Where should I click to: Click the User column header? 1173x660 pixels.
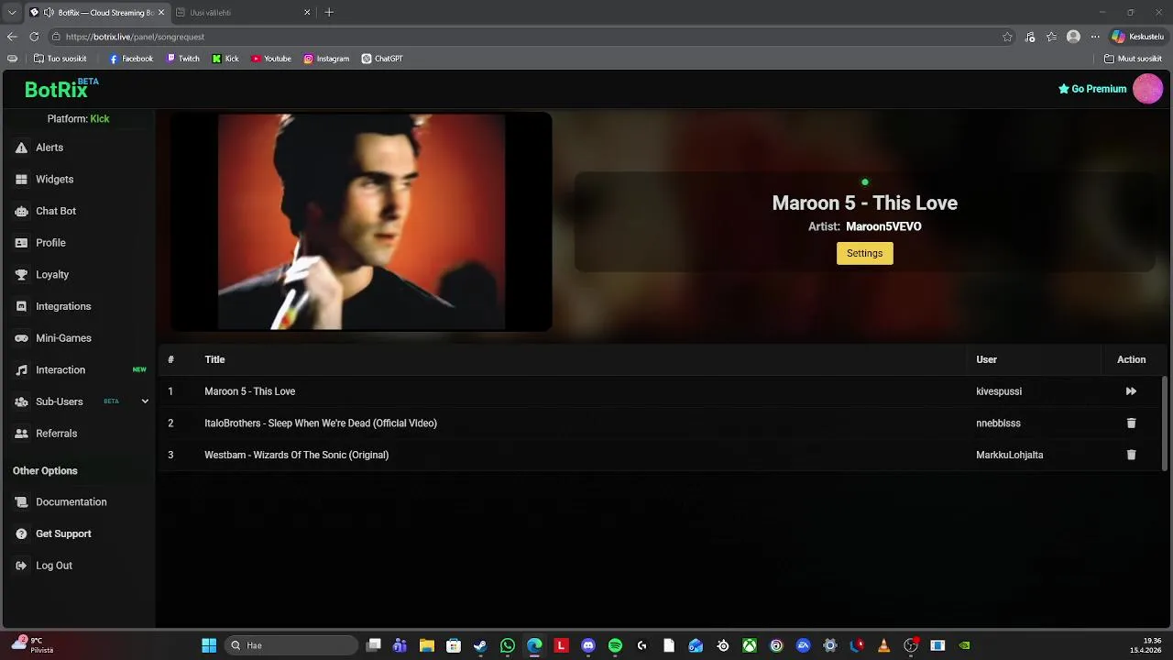tap(986, 359)
